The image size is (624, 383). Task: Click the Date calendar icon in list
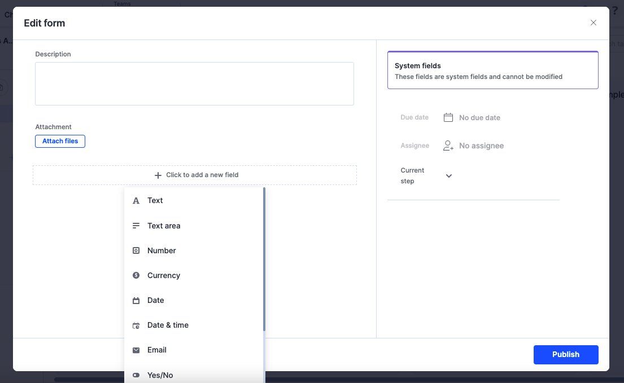tap(136, 300)
